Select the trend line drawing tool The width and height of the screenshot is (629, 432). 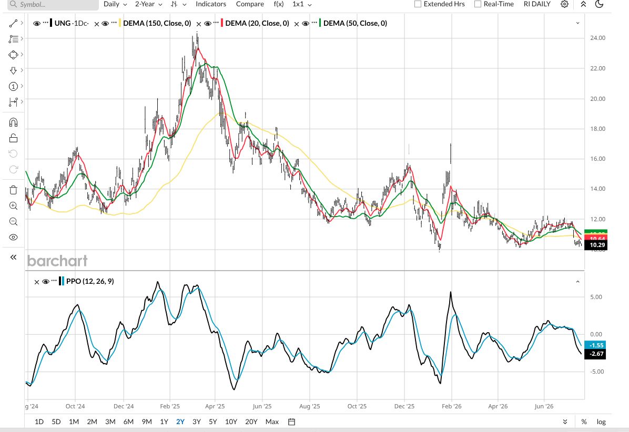[x=13, y=23]
